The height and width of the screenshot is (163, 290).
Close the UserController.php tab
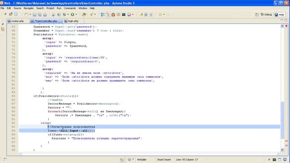pyautogui.click(x=60, y=21)
